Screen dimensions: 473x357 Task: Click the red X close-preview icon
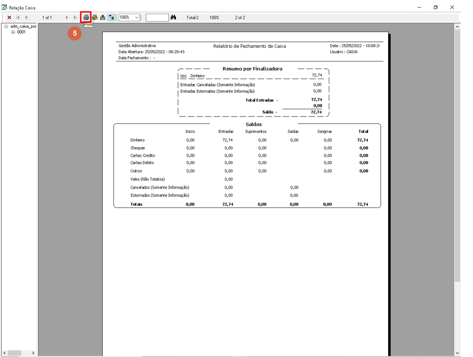[10, 17]
